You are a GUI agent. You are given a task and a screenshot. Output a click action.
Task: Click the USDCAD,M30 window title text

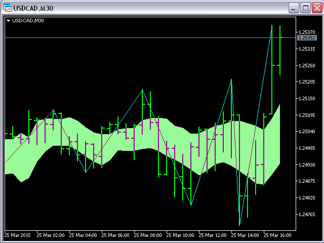(x=35, y=8)
